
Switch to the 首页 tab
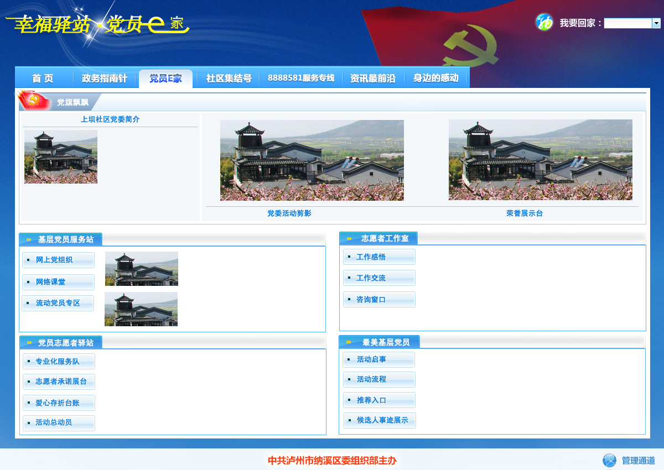tap(43, 79)
